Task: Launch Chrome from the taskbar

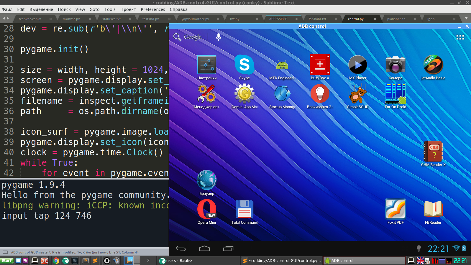Action: [56, 261]
